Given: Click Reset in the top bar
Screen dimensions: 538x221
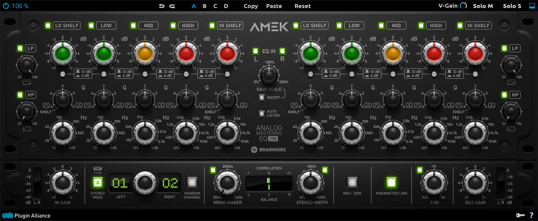Looking at the screenshot, I should pyautogui.click(x=303, y=6).
